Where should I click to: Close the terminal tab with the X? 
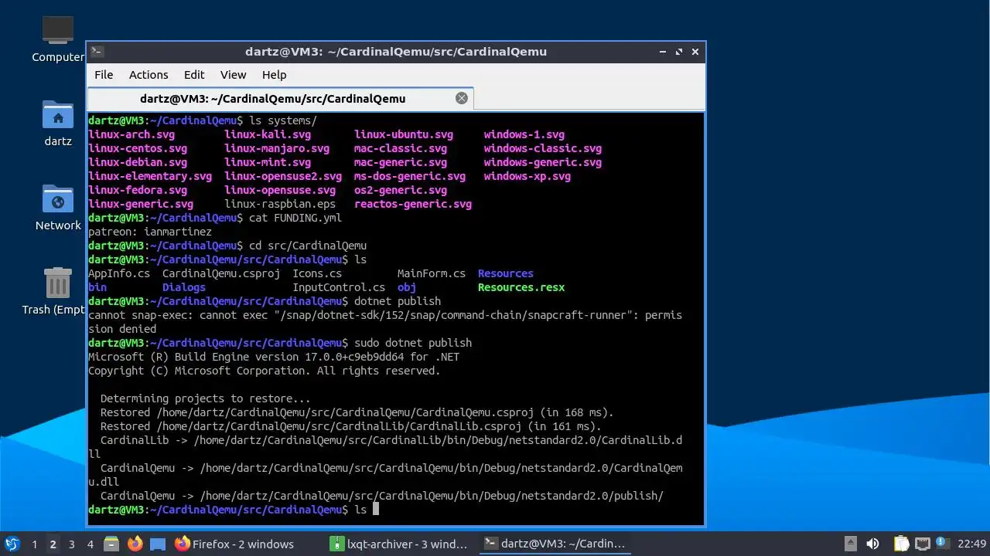(462, 98)
